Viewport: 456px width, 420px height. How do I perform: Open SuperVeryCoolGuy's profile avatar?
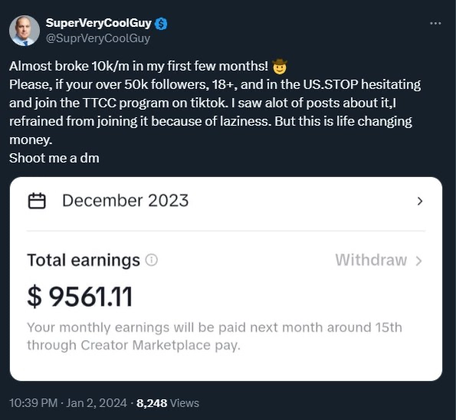click(25, 31)
